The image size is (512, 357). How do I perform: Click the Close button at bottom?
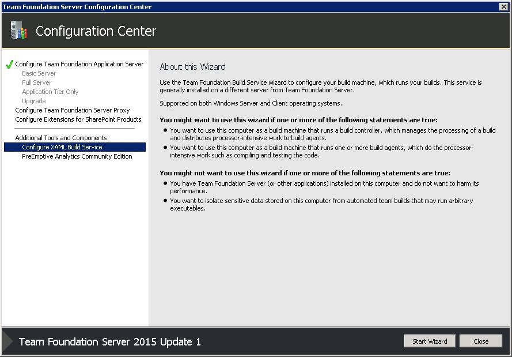tap(481, 341)
